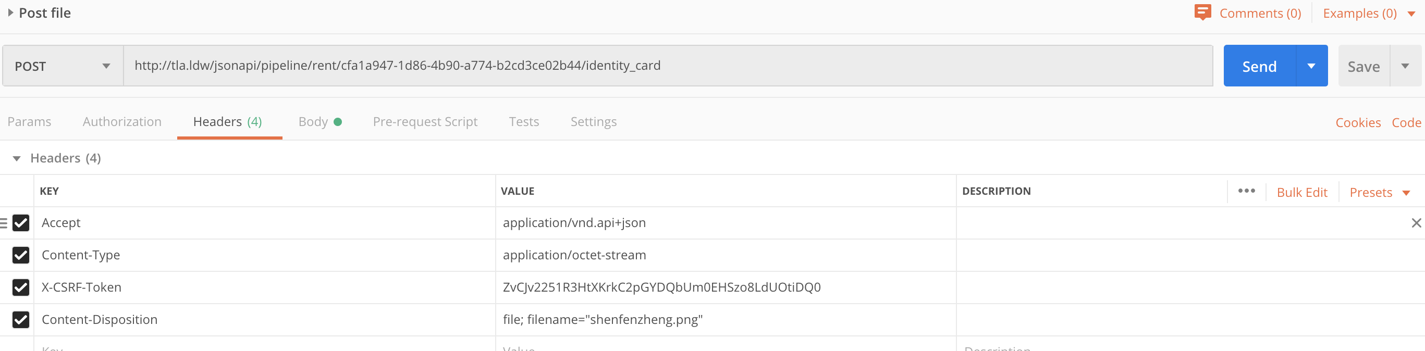Viewport: 1425px width, 351px height.
Task: Click the request URL input field
Action: click(664, 66)
